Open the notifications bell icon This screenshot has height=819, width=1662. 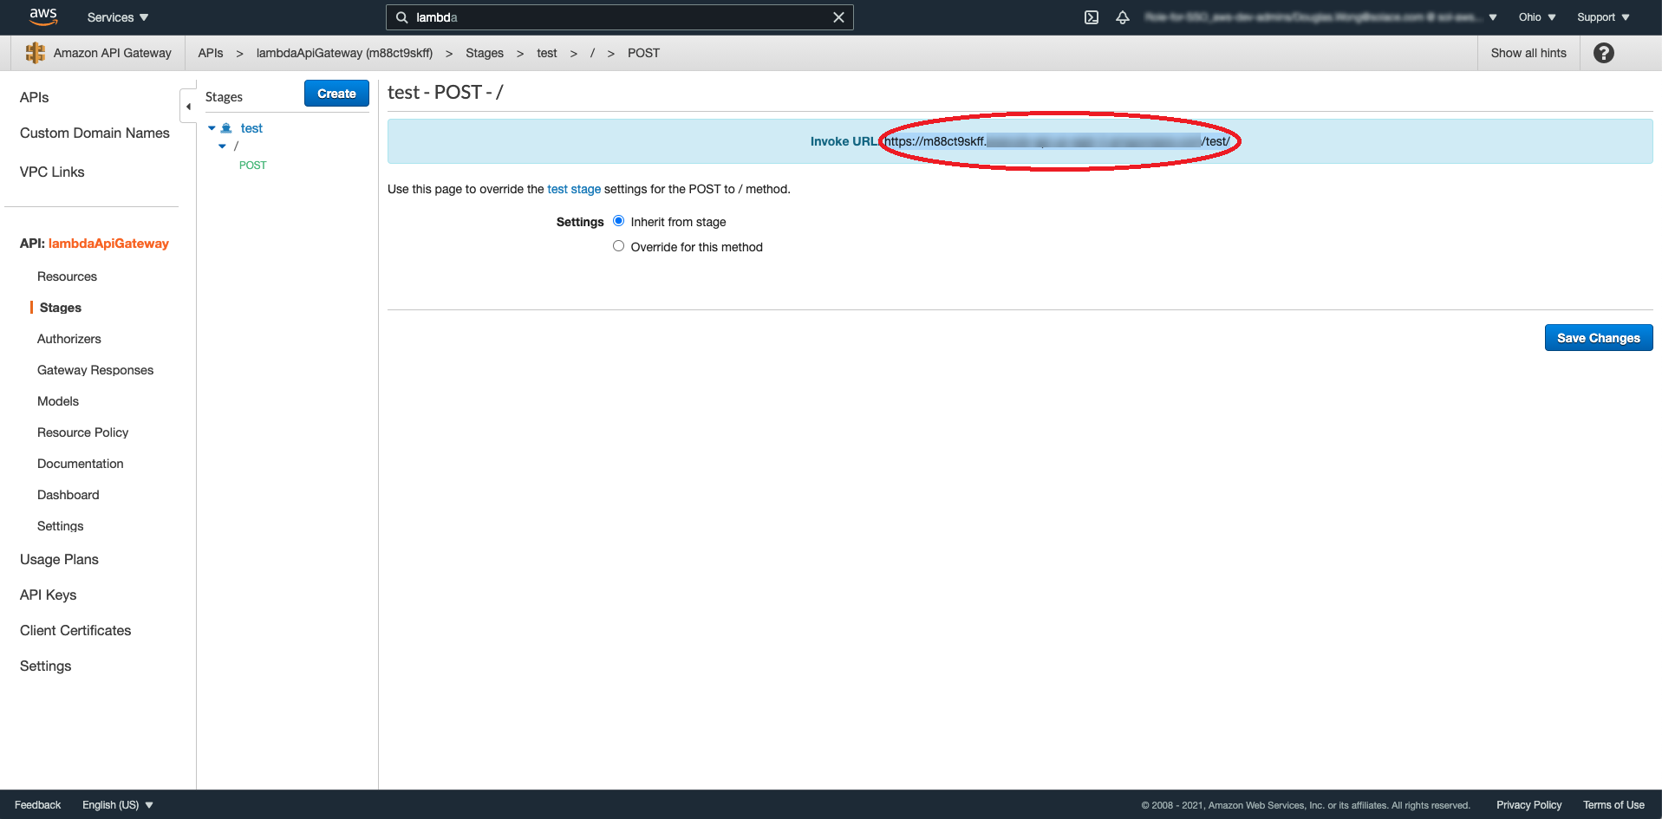pyautogui.click(x=1123, y=17)
